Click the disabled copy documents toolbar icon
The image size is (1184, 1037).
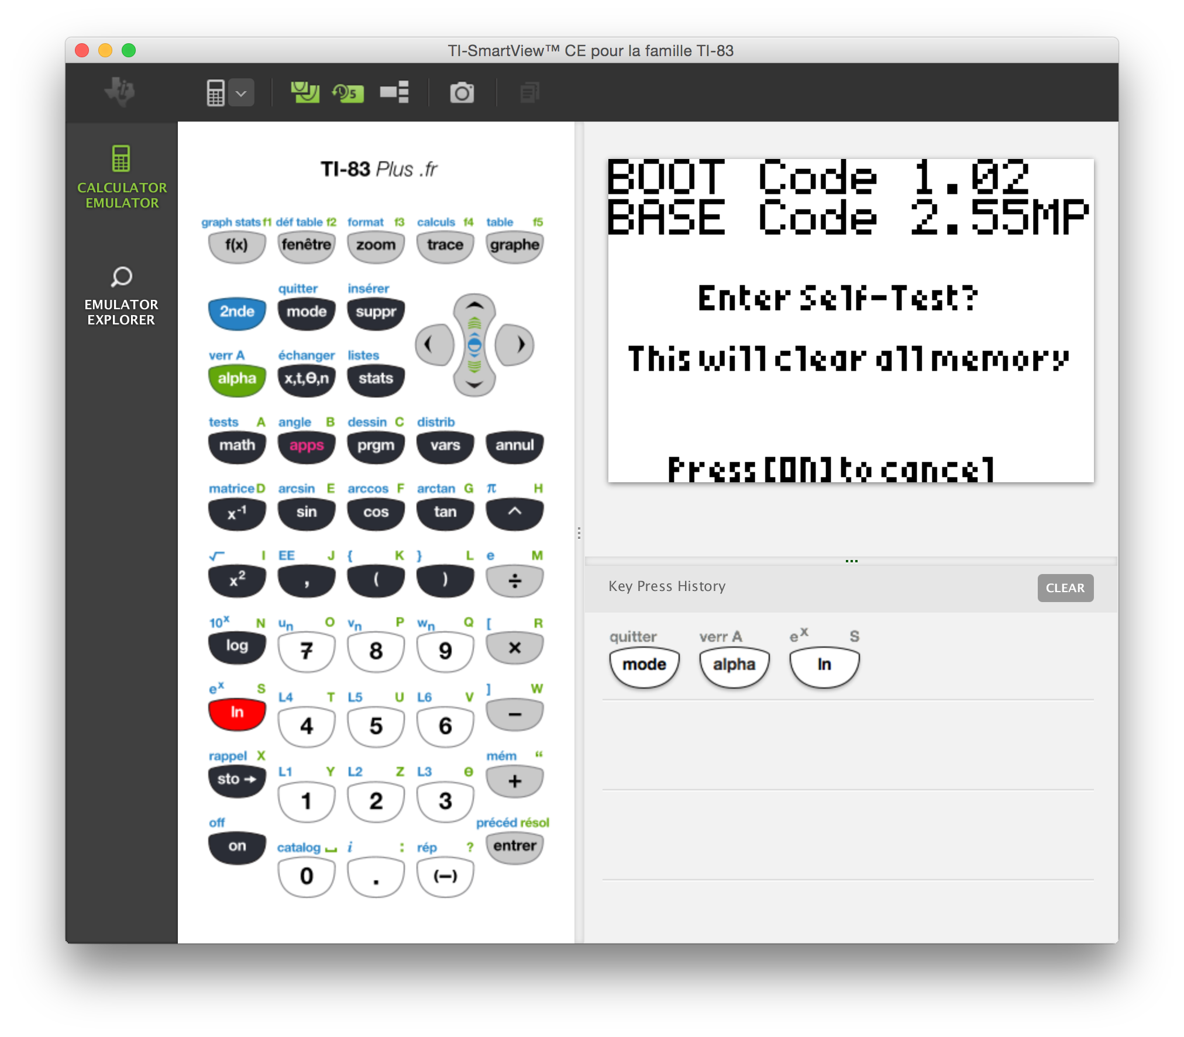[529, 92]
